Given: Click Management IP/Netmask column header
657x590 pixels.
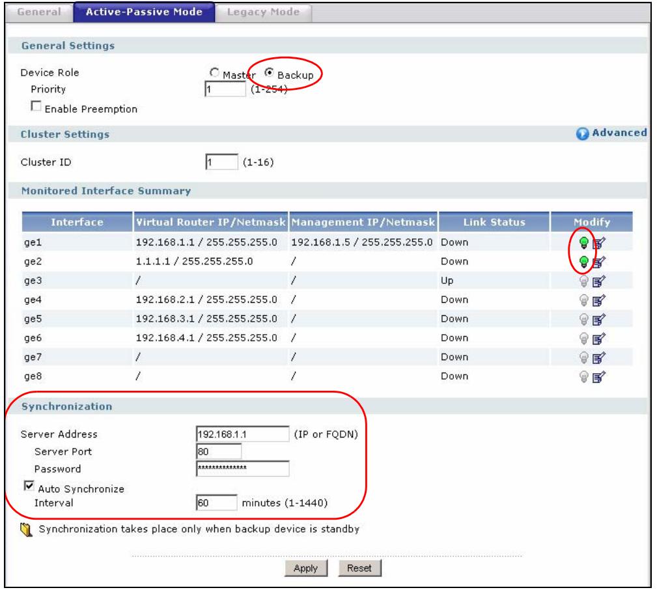Looking at the screenshot, I should coord(363,222).
